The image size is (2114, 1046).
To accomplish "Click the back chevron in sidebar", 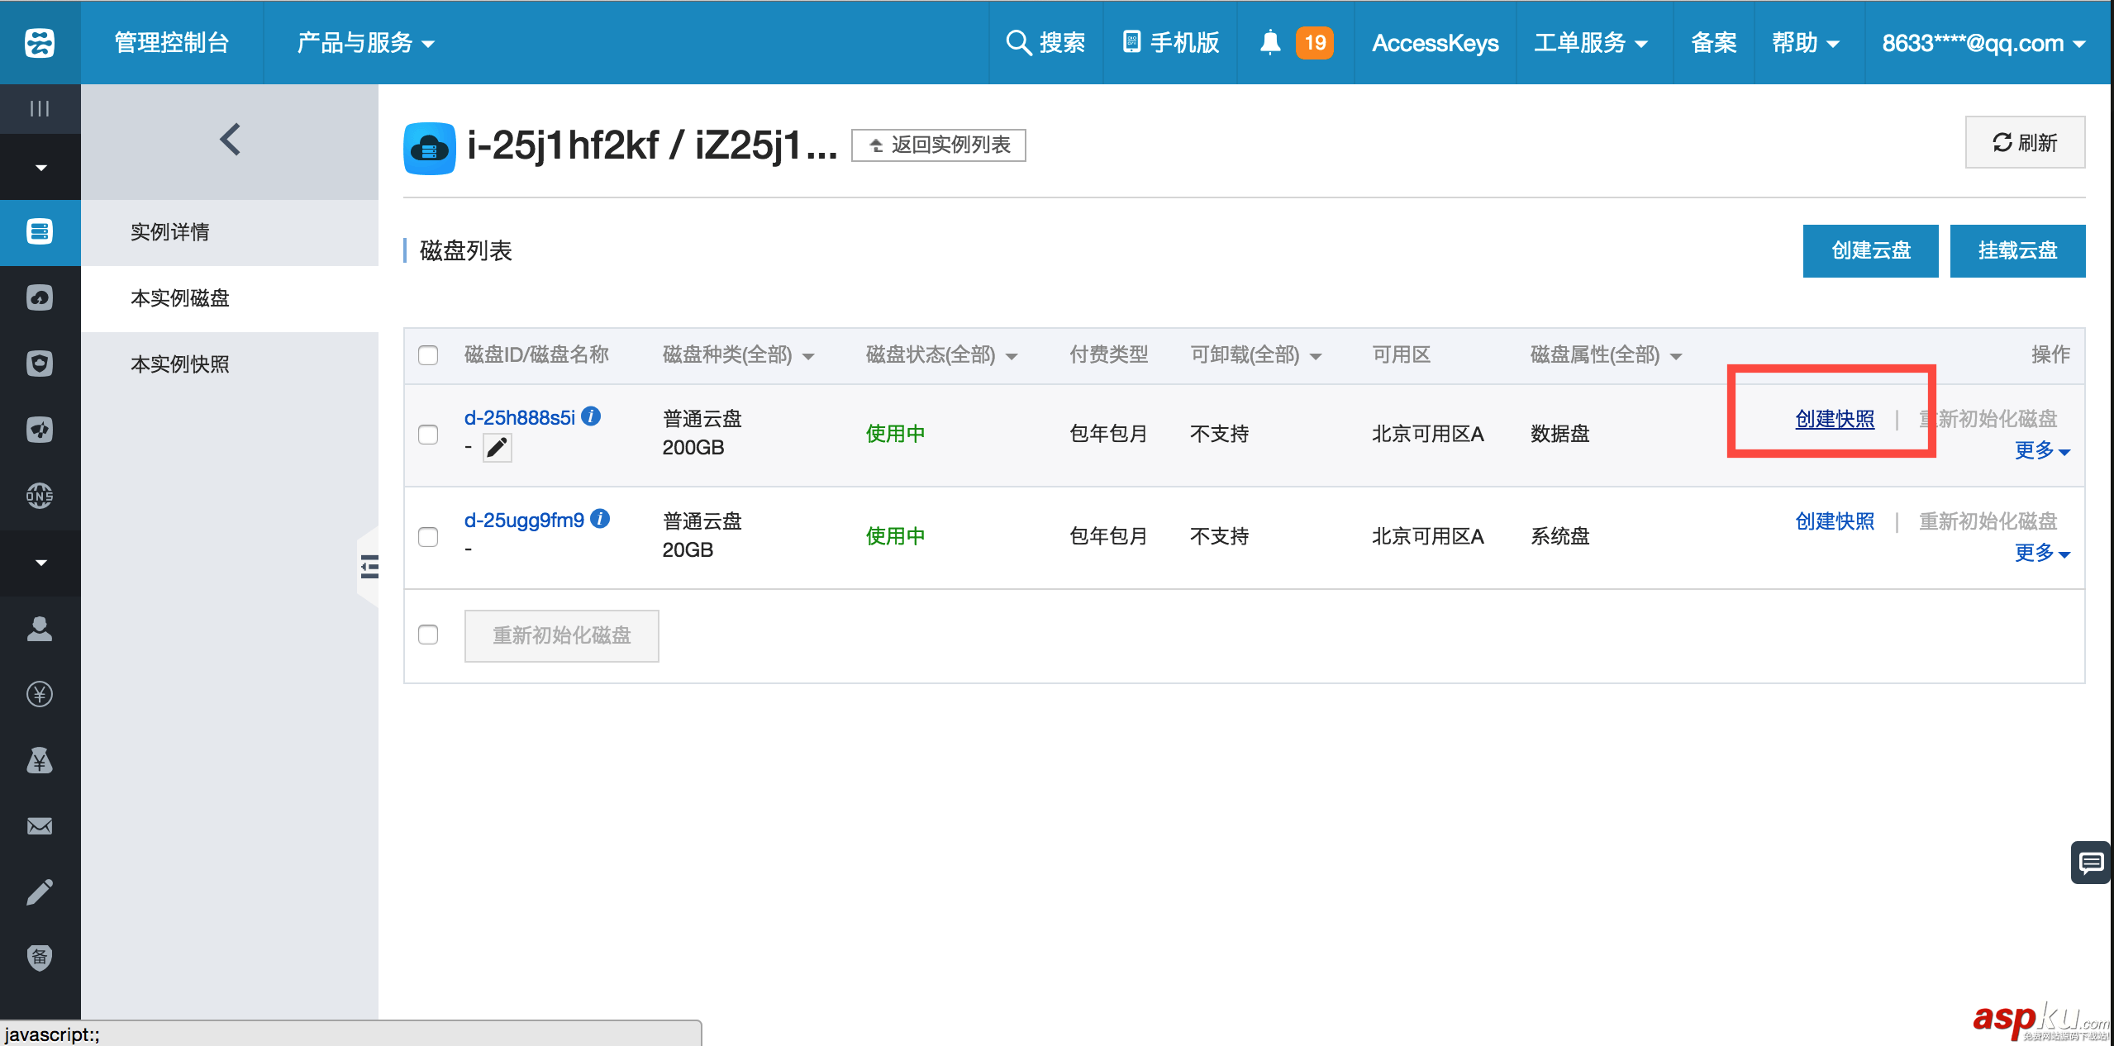I will tap(230, 140).
